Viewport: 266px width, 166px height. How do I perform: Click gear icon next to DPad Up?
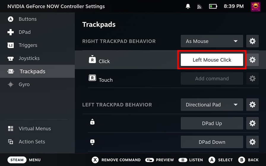click(252, 123)
